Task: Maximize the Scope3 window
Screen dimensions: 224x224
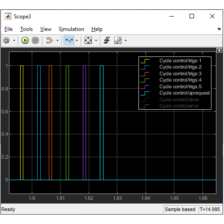Action: point(192,16)
